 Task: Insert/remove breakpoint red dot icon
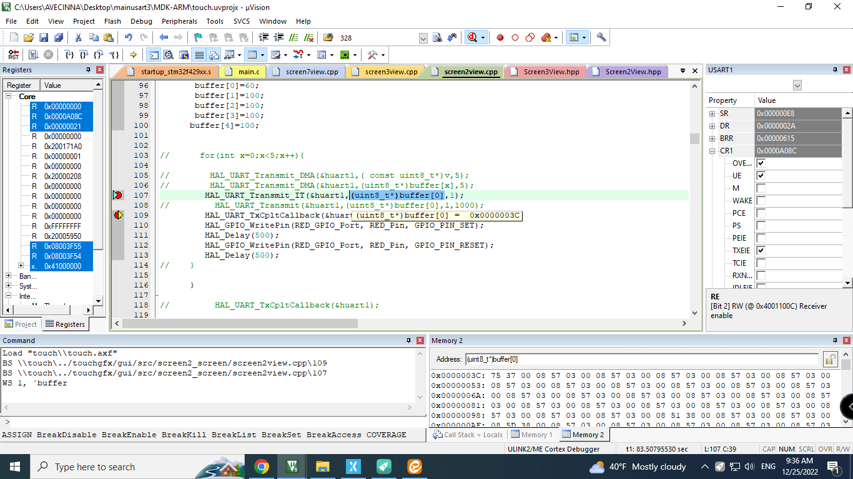(500, 37)
